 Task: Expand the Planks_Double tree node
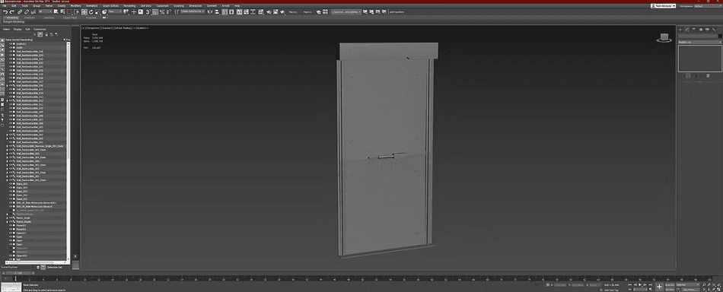click(x=7, y=221)
